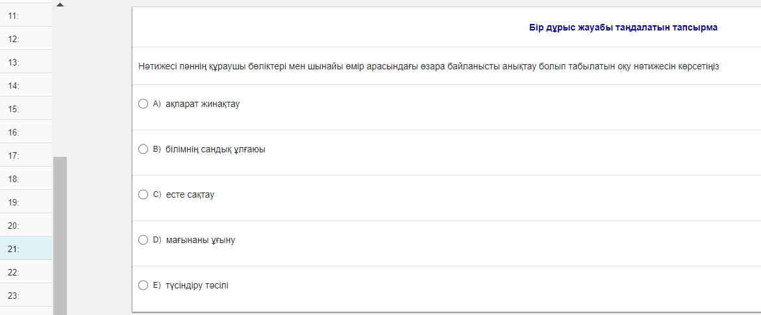The height and width of the screenshot is (315, 761).
Task: Choose radio option C) есте сақтау
Action: pyautogui.click(x=143, y=194)
